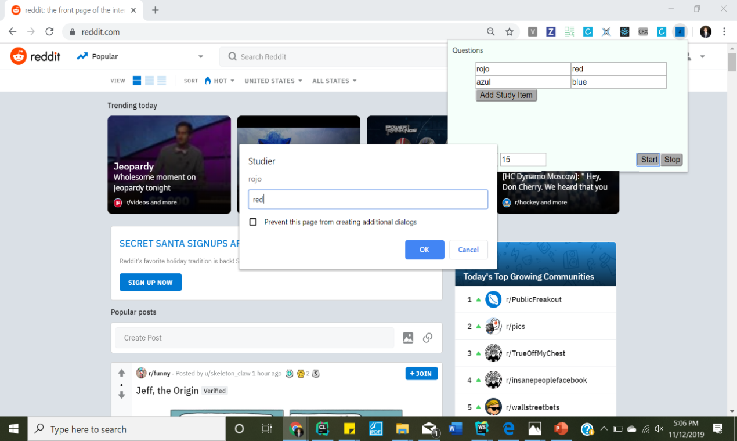Open the Popular feed dropdown
Viewport: 737px width, 441px height.
(x=140, y=56)
